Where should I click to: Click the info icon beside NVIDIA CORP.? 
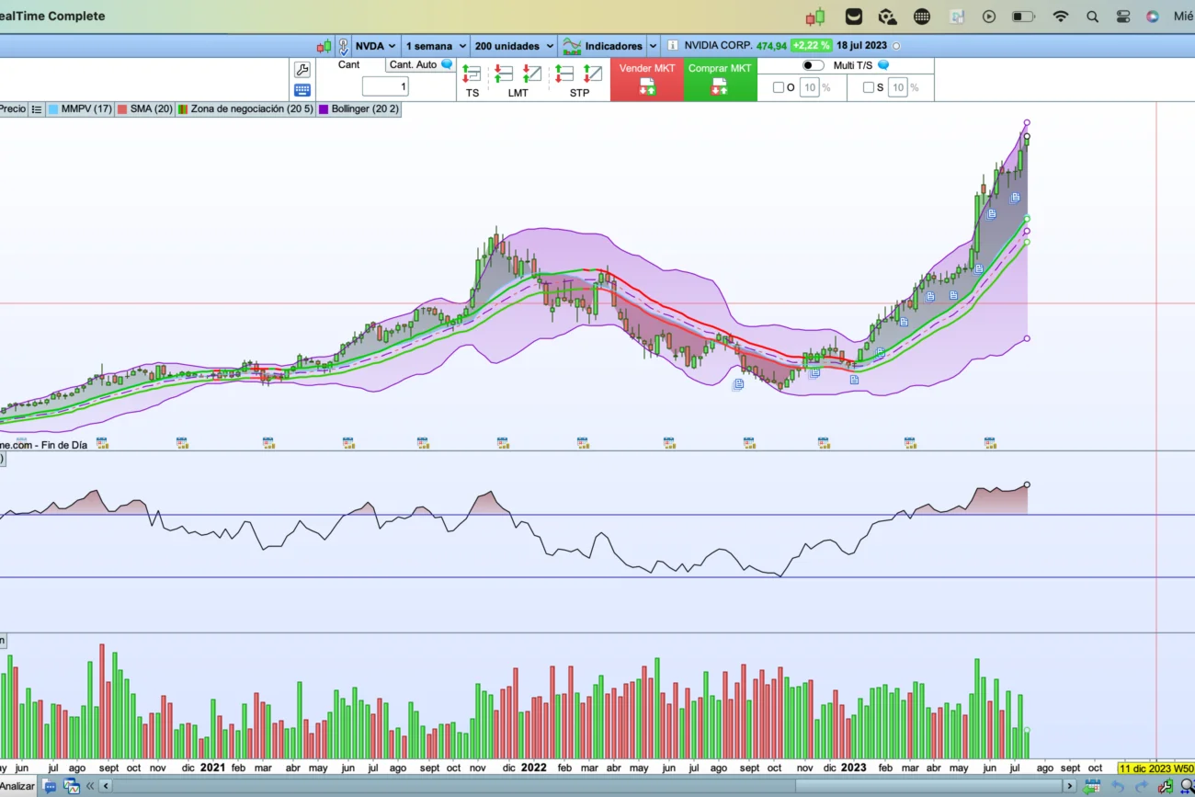click(x=672, y=46)
